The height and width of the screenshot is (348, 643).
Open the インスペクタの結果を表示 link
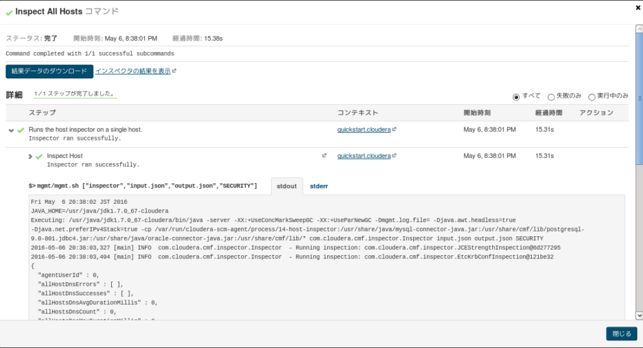coord(133,71)
